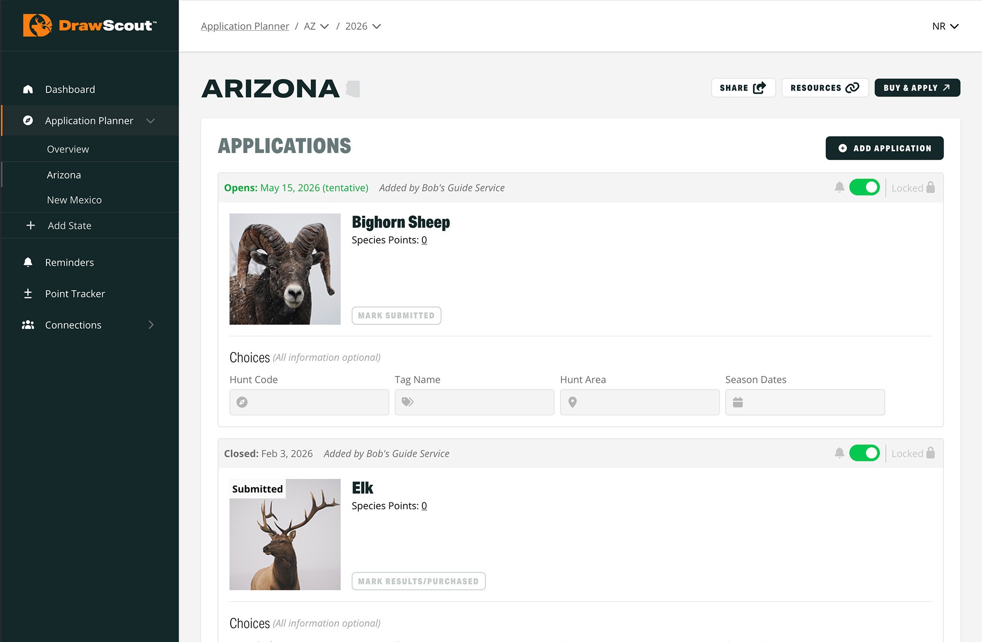Viewport: 982px width, 642px height.
Task: Switch to New Mexico in the sidebar
Action: point(74,200)
